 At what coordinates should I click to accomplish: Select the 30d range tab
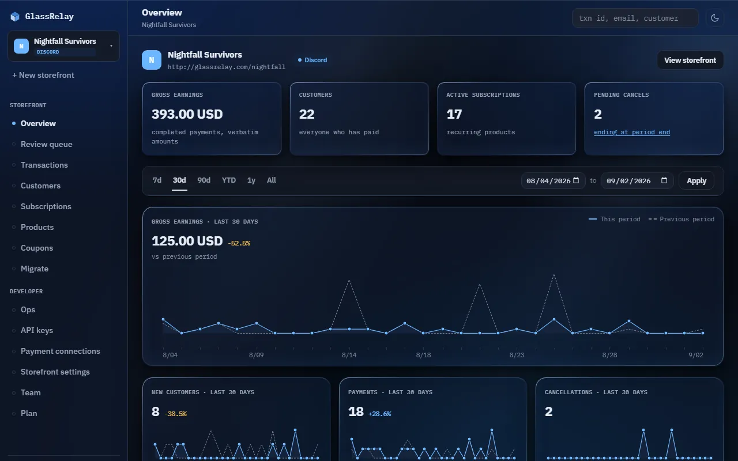(x=179, y=180)
